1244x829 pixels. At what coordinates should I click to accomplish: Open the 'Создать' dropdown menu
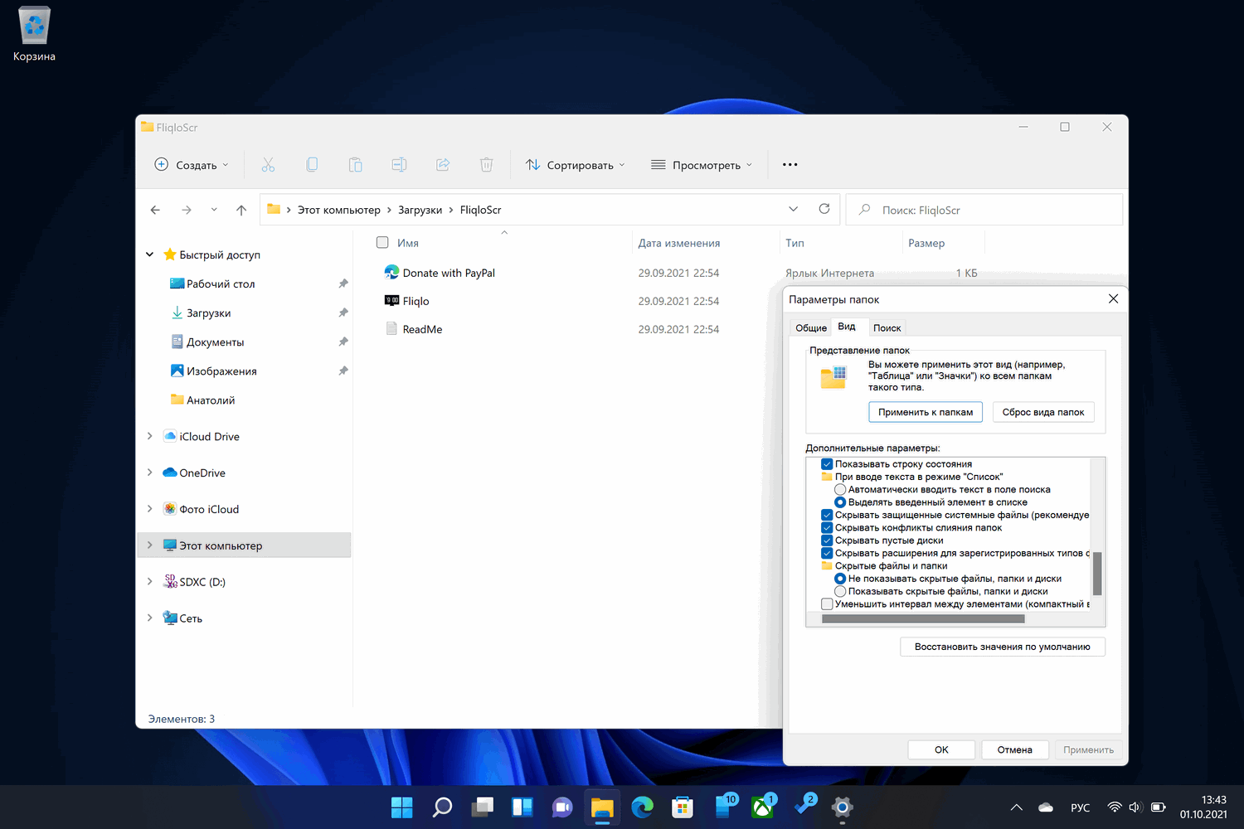192,165
